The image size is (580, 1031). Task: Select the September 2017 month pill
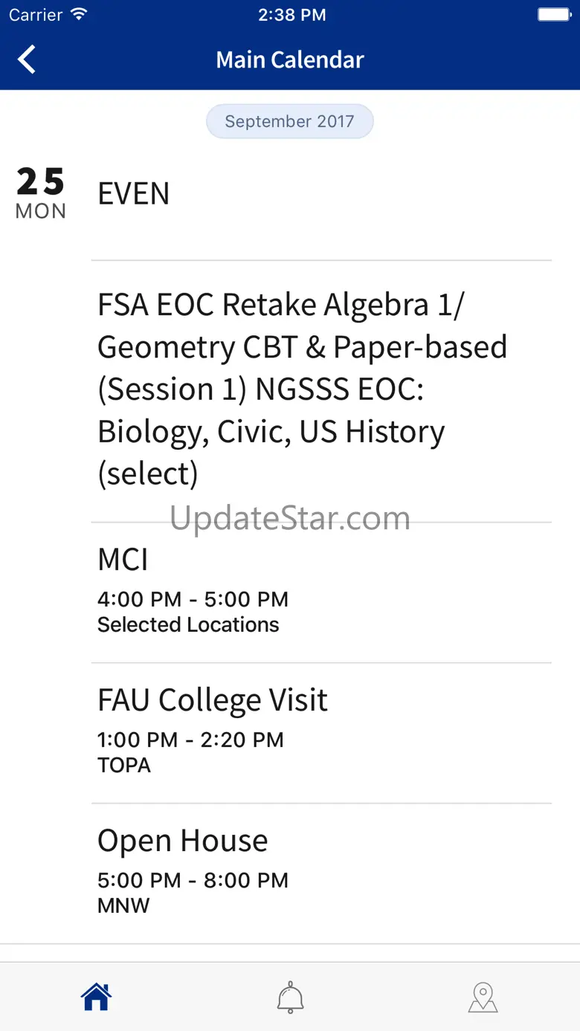[x=290, y=121]
